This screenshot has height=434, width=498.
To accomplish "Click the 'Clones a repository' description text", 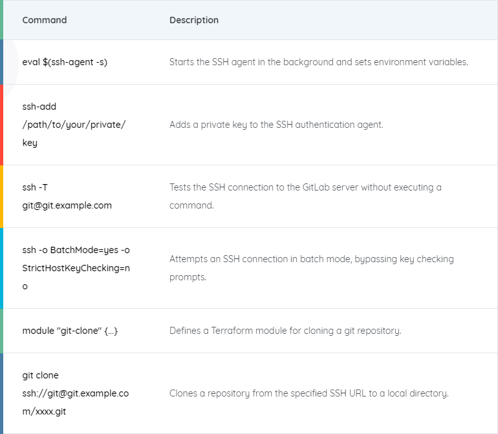I will point(309,393).
